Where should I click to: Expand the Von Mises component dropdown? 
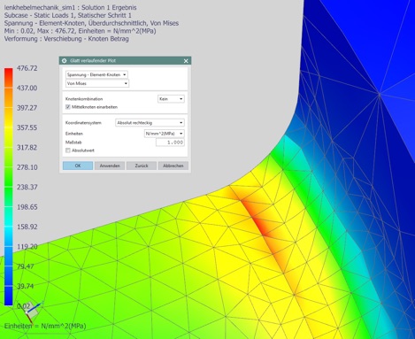click(97, 83)
